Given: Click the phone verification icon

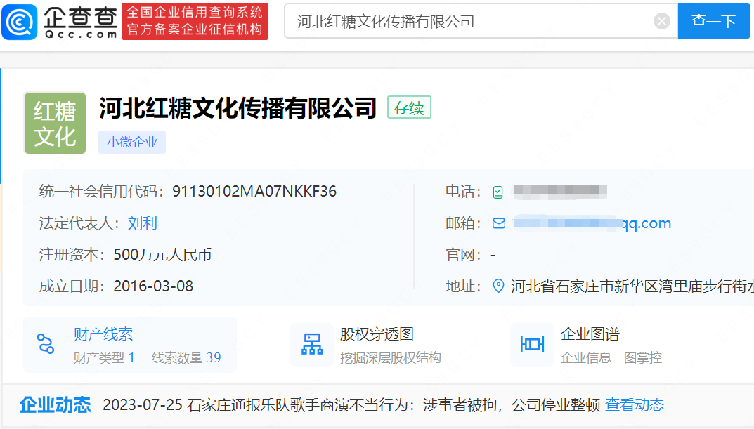Looking at the screenshot, I should 498,192.
